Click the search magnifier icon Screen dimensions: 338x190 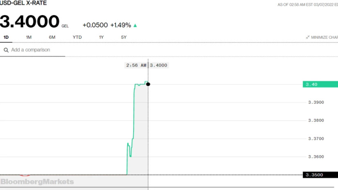[6, 50]
